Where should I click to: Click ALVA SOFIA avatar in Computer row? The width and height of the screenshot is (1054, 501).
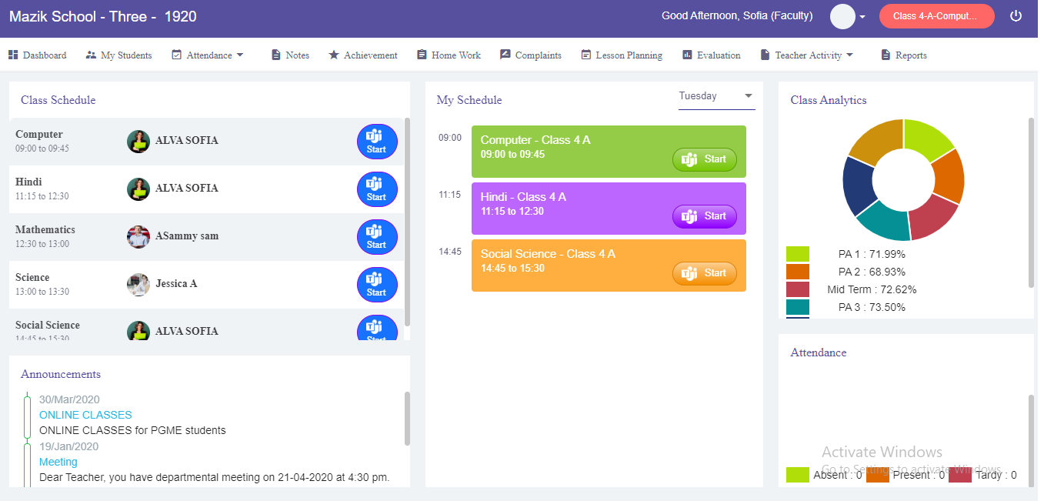click(138, 142)
